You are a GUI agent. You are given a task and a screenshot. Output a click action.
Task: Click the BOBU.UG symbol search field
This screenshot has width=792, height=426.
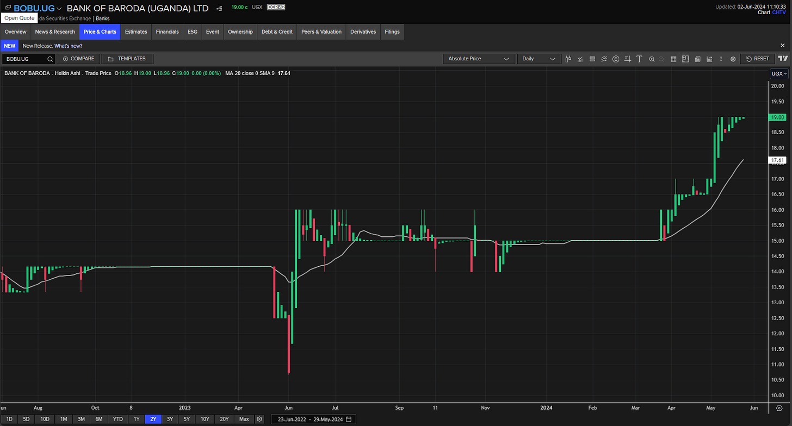click(x=28, y=59)
